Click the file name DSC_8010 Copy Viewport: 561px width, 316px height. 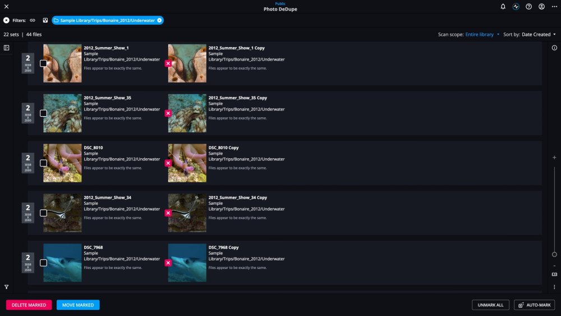pyautogui.click(x=224, y=148)
